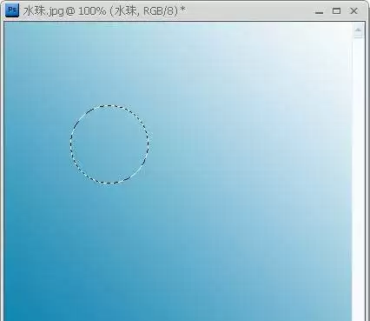Click the 水珠.jpg title bar text
The image size is (370, 321).
[x=43, y=11]
